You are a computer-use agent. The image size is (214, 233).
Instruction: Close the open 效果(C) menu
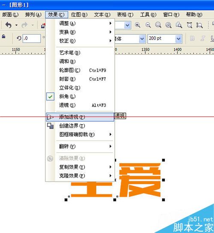56,15
